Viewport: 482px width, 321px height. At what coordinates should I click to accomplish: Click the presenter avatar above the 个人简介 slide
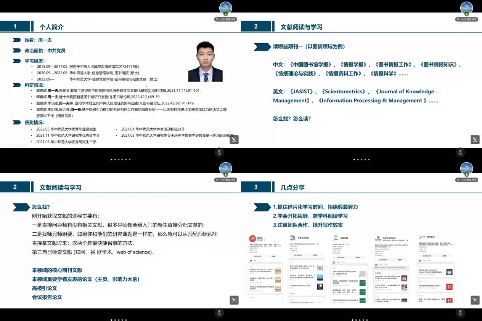226,8
